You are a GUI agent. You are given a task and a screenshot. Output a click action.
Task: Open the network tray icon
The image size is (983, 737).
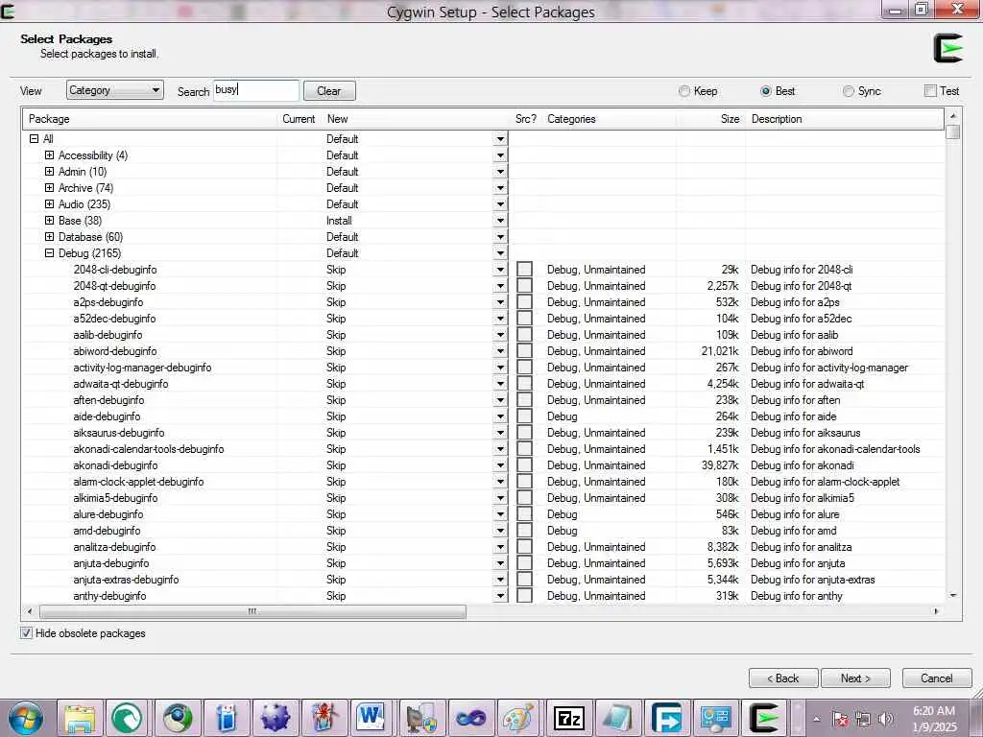coord(863,719)
